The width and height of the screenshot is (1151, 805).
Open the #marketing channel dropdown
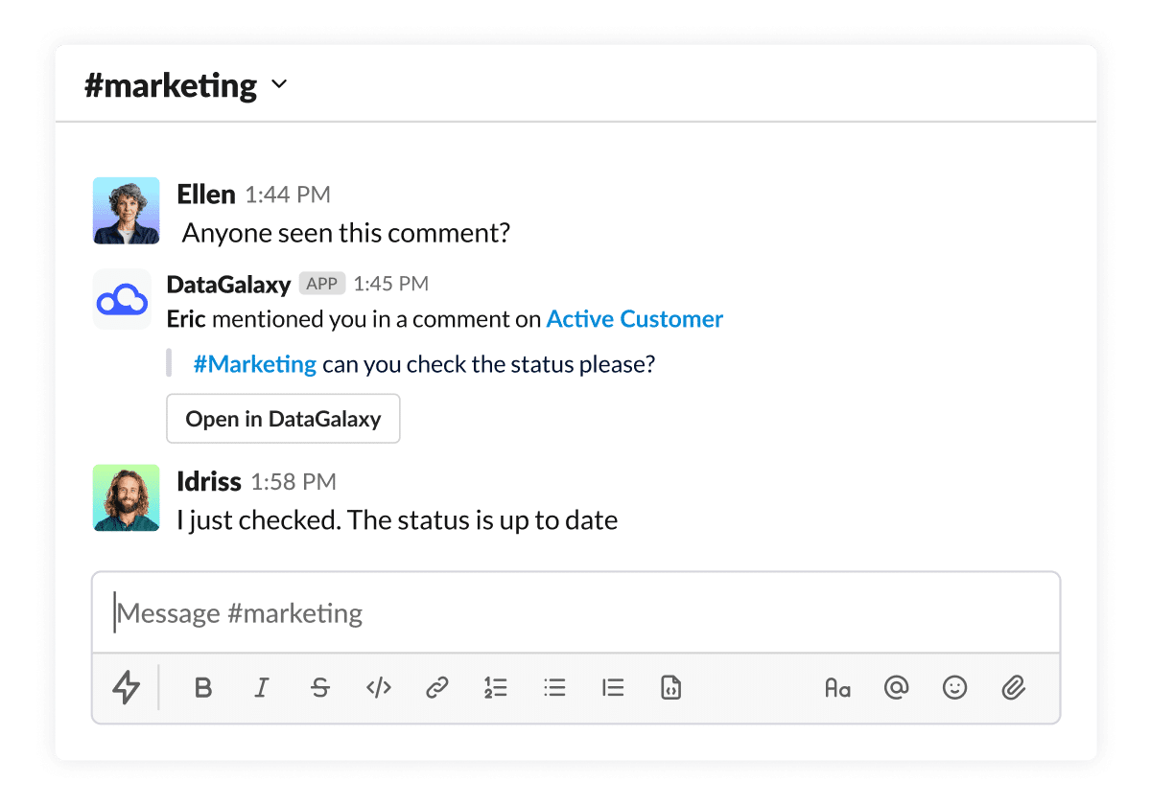(278, 84)
